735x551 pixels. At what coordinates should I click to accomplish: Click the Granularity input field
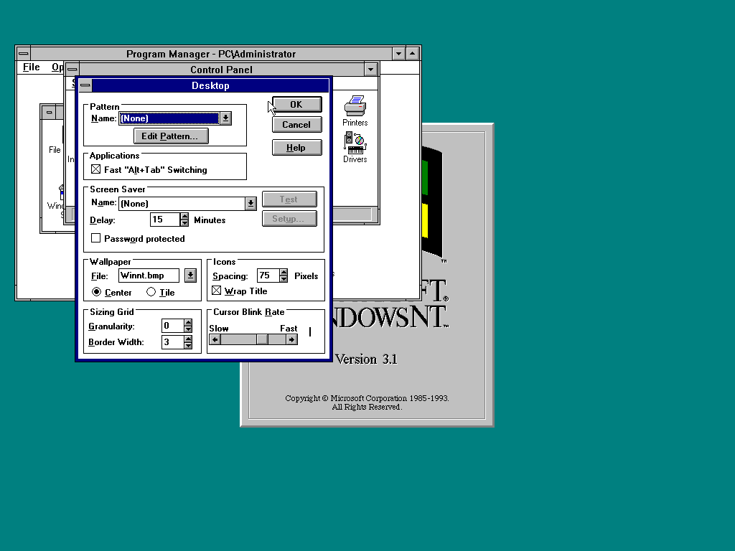(x=172, y=326)
